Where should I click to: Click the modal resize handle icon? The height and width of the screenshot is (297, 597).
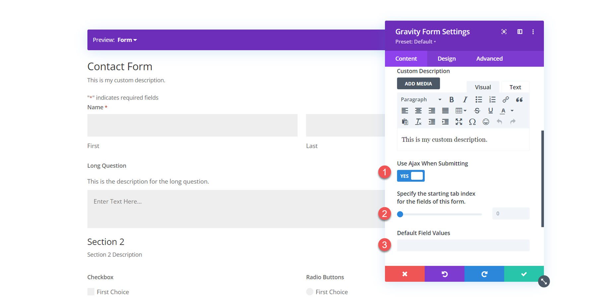tap(544, 281)
